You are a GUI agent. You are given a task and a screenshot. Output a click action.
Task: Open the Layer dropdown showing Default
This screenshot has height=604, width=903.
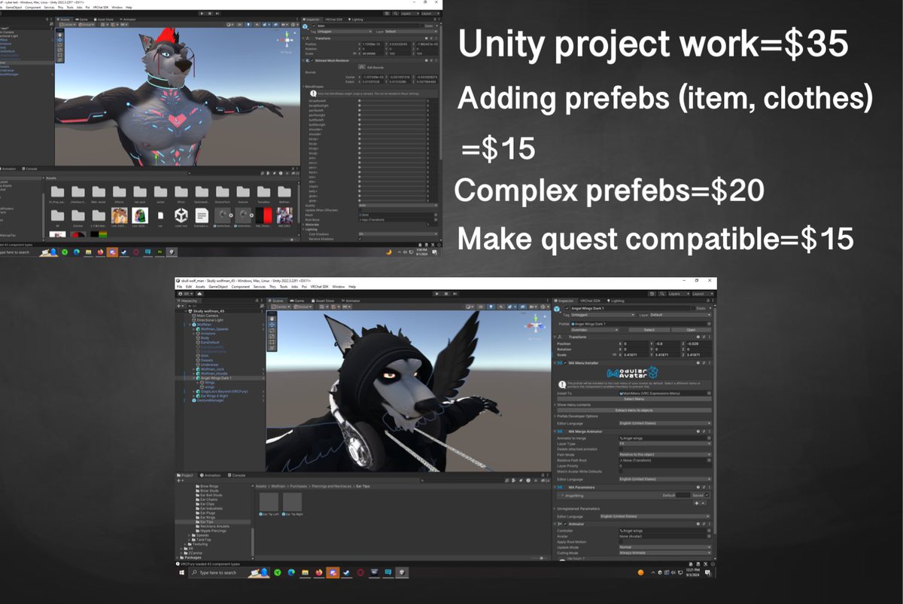coord(680,315)
